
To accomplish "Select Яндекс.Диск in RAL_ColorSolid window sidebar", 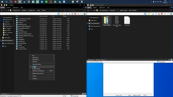I will tap(94, 20).
